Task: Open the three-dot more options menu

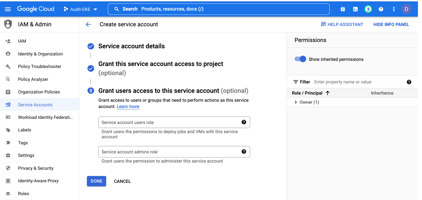Action: pyautogui.click(x=394, y=9)
